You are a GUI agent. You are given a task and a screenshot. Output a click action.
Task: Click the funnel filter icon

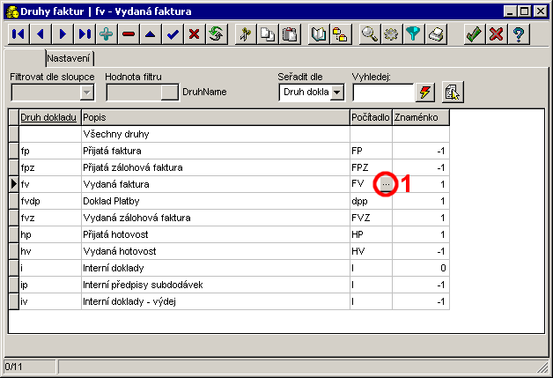(x=414, y=34)
